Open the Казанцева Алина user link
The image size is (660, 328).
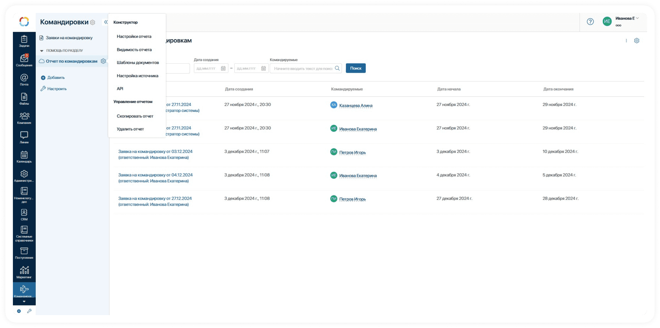(356, 105)
